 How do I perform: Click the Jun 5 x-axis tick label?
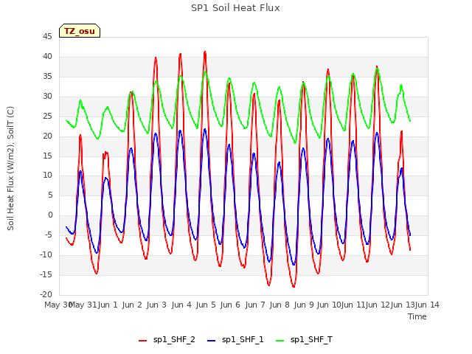pyautogui.click(x=206, y=305)
